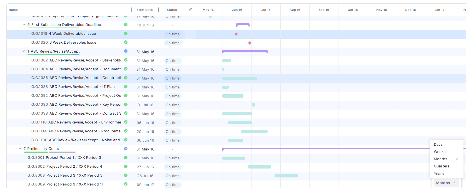Click green status check for 4 Week Deliverables Issue
The image size is (466, 188).
point(126,34)
